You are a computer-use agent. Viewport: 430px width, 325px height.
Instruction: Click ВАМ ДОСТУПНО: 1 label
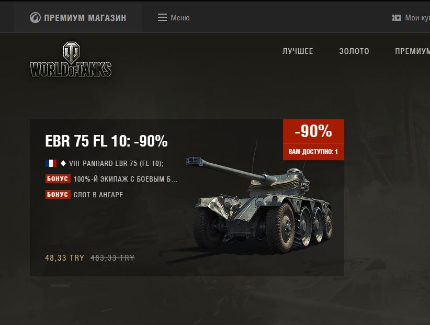pos(313,152)
